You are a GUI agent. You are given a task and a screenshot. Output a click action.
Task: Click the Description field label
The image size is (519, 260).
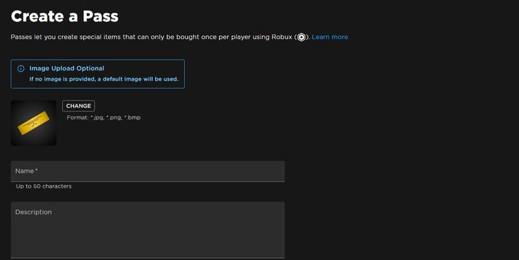tap(33, 212)
